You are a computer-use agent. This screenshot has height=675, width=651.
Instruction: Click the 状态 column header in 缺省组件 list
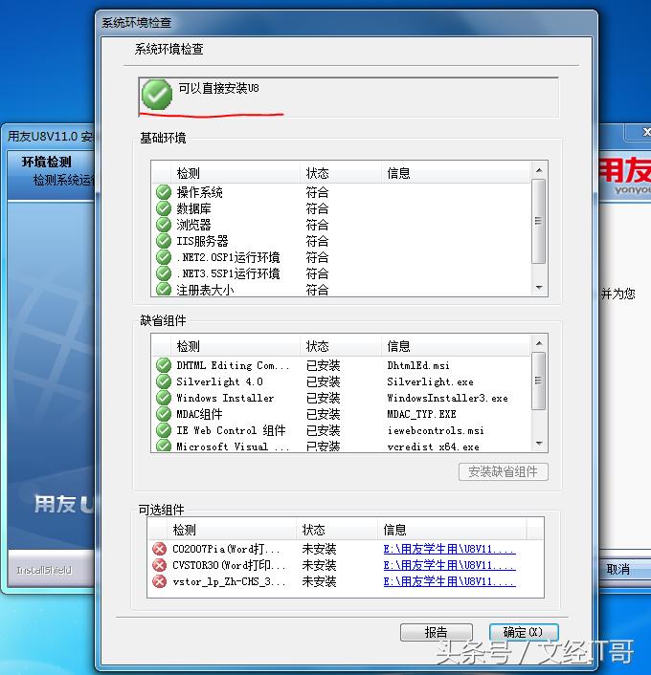point(341,346)
